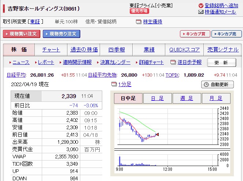Click the red checkmark icon beside 登録銘柄へ追加
The image size is (243, 181).
coord(201,6)
